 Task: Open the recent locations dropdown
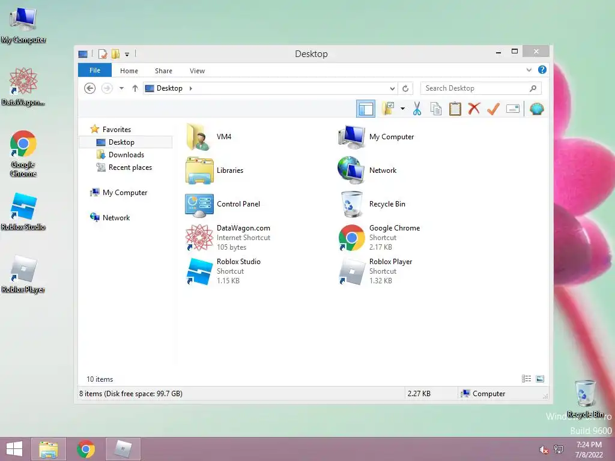point(121,88)
